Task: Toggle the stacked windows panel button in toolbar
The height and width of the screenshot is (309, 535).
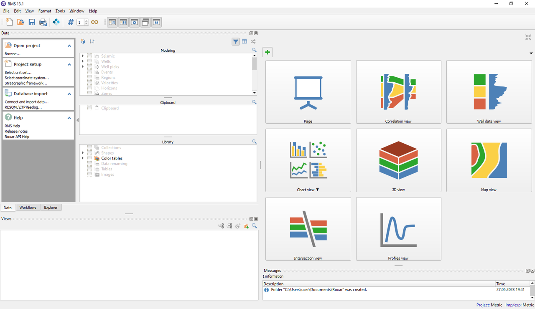Action: coord(145,22)
